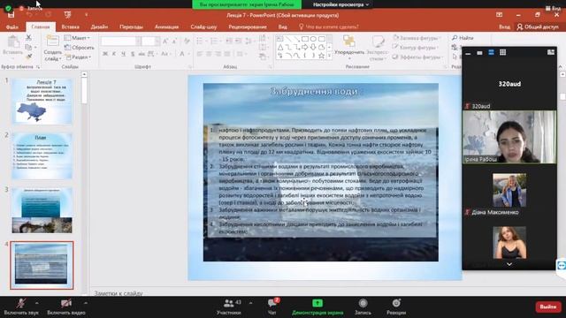Click Создать слайд new slide button
The image size is (566, 318).
click(53, 48)
